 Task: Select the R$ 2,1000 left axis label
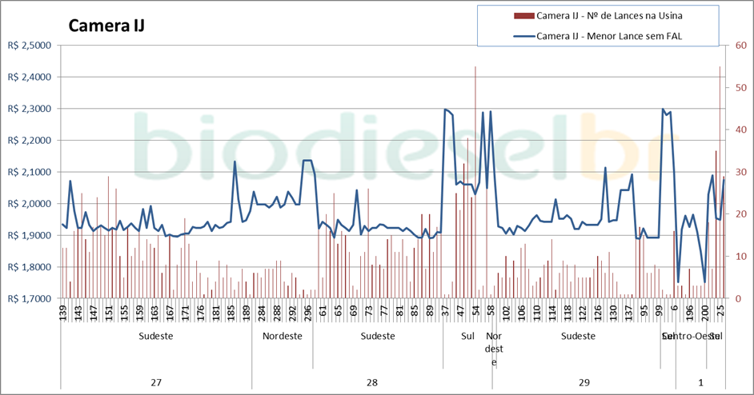pyautogui.click(x=29, y=172)
